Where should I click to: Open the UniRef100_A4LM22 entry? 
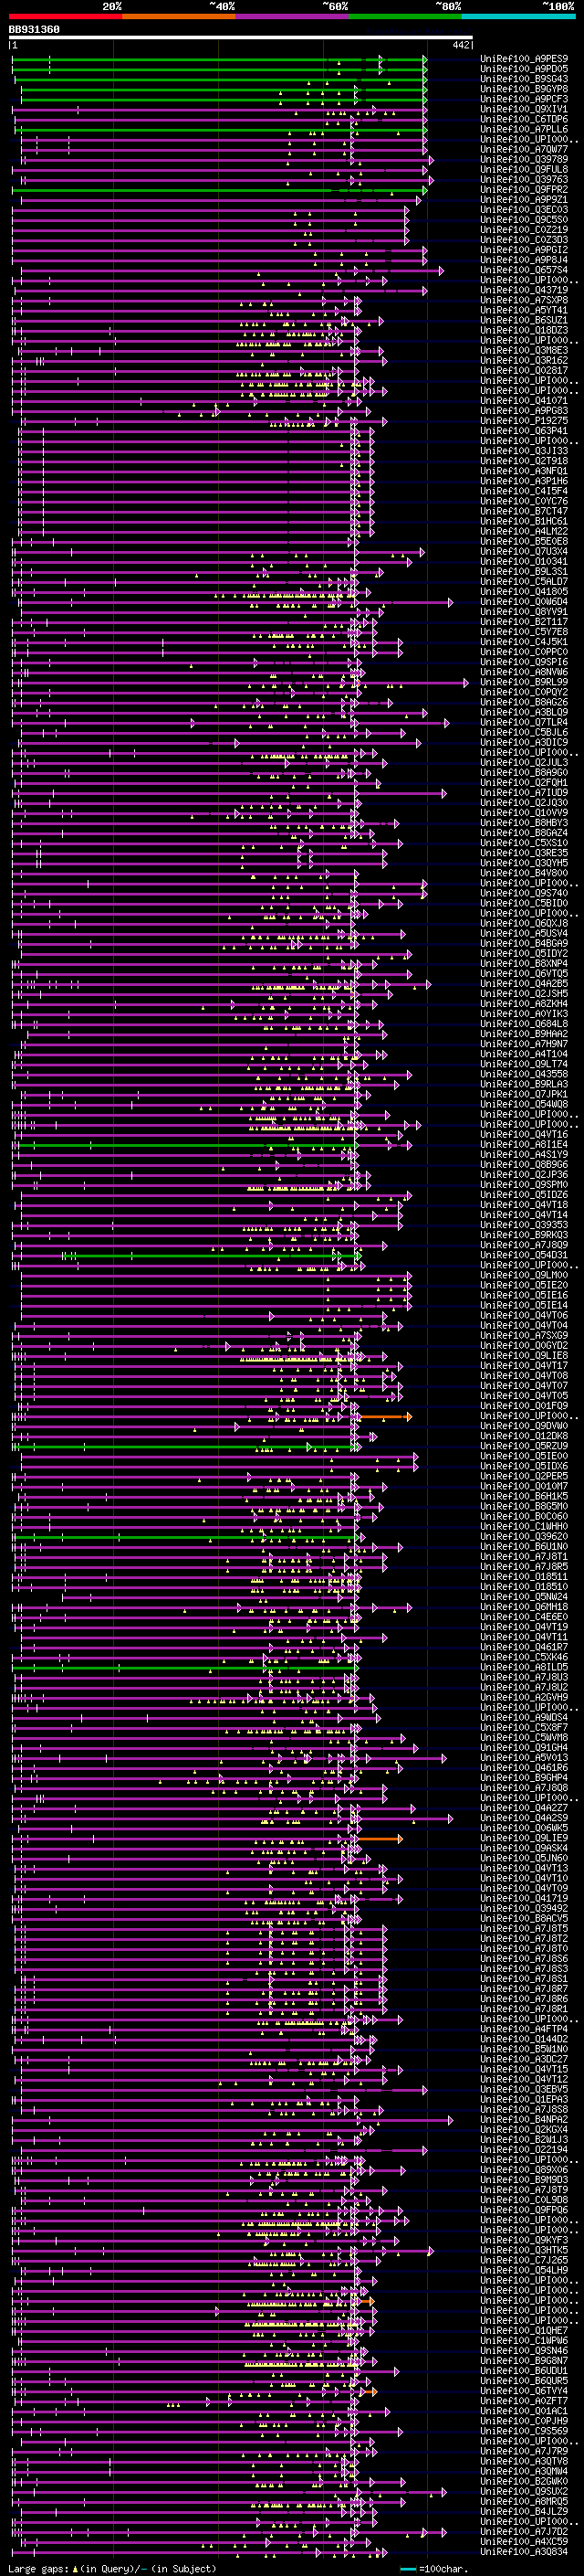pyautogui.click(x=524, y=532)
